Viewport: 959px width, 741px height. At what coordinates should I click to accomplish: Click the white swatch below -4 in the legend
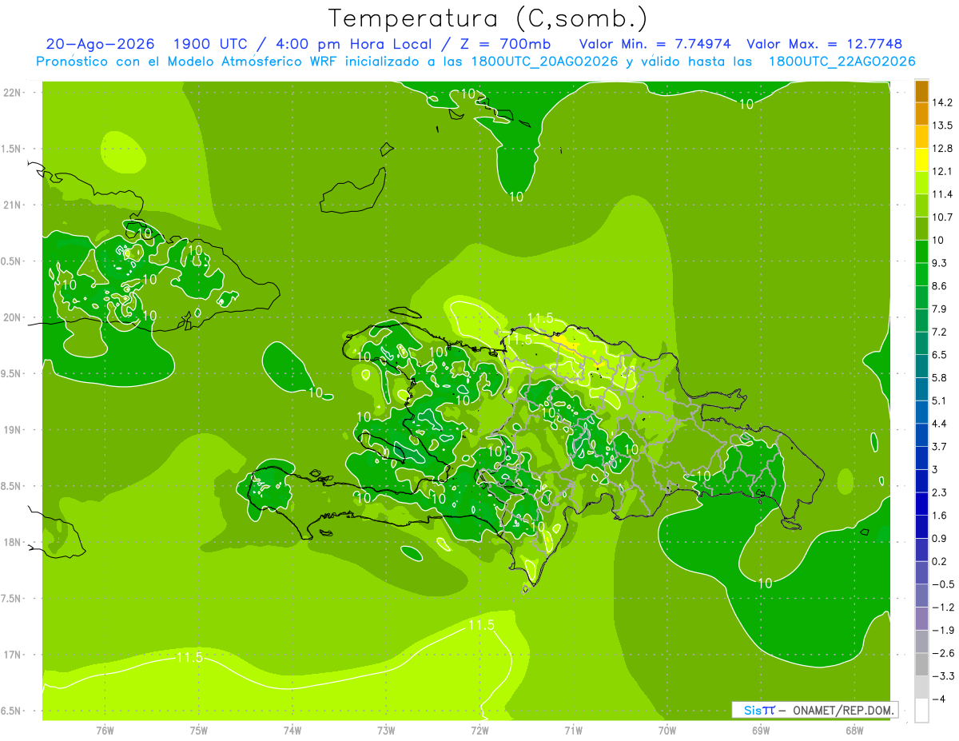click(921, 711)
